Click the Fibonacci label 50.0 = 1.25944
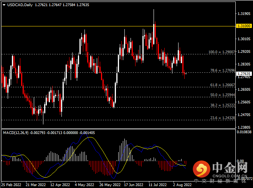The width and height of the screenshot is (253, 188). (x=223, y=95)
